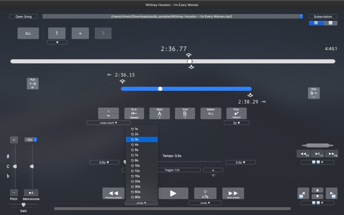The image size is (344, 215).
Task: Click the Subscription button
Action: click(x=322, y=17)
